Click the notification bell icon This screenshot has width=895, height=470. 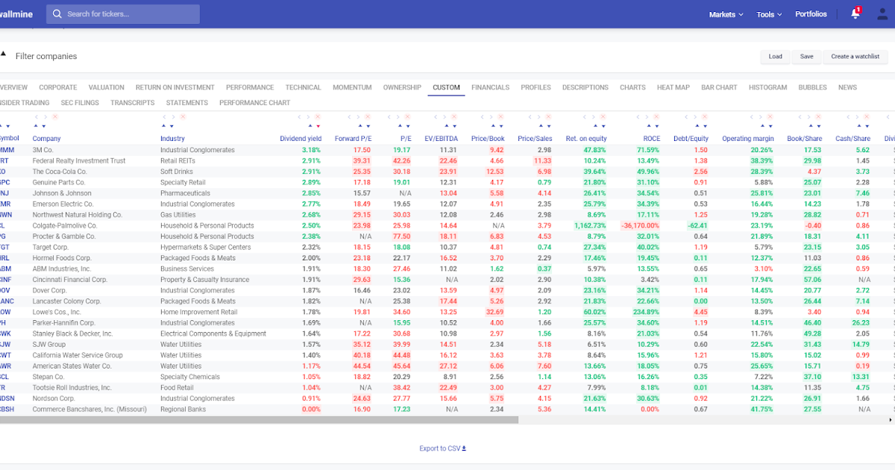point(855,13)
